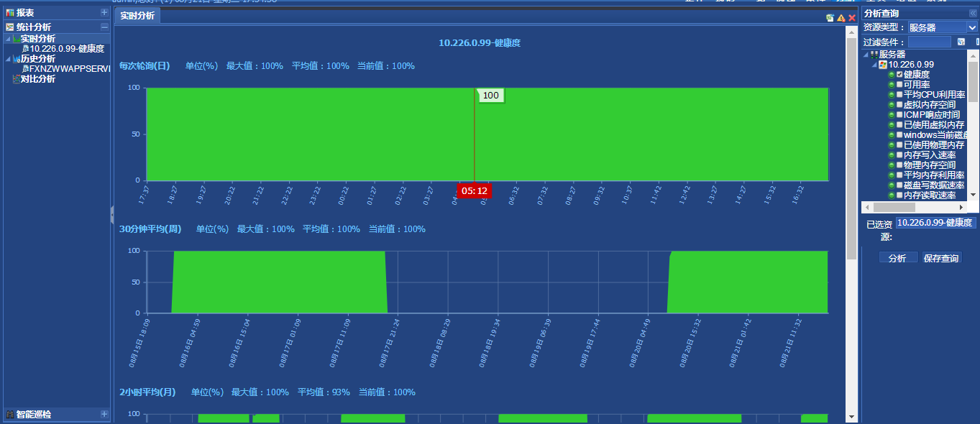Check the ICMP响应时间 checkbox
Viewport: 980px width, 424px height.
pyautogui.click(x=899, y=114)
